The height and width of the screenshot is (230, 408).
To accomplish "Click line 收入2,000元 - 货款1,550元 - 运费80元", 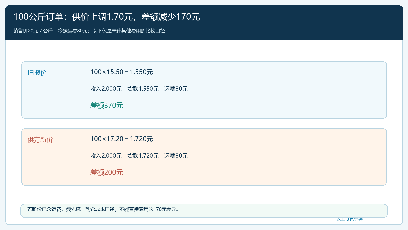I will tap(139, 89).
